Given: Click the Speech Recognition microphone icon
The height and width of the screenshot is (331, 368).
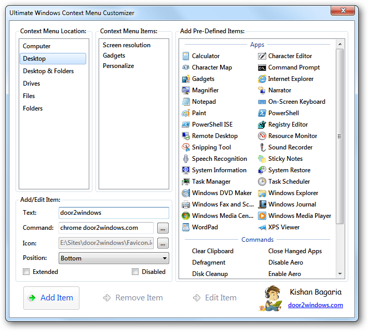Looking at the screenshot, I should pos(186,159).
